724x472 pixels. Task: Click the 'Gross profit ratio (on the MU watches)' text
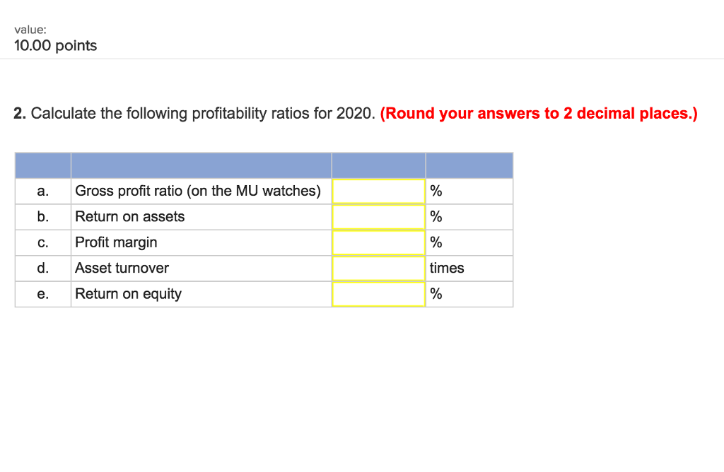(198, 191)
